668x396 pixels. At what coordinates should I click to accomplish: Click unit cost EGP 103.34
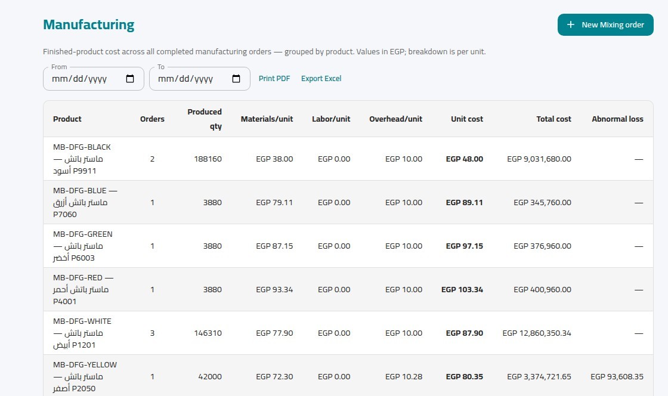pos(462,290)
